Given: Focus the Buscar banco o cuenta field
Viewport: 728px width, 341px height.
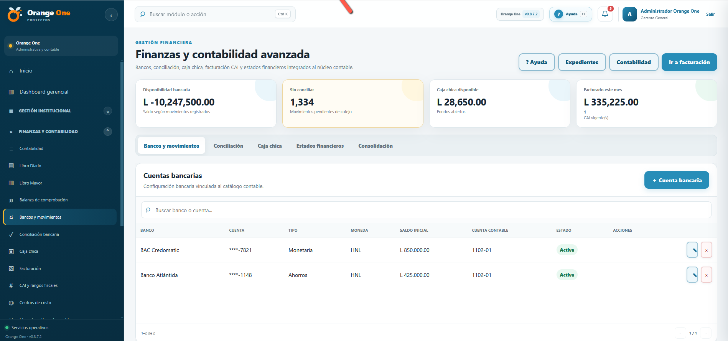Looking at the screenshot, I should pyautogui.click(x=426, y=210).
